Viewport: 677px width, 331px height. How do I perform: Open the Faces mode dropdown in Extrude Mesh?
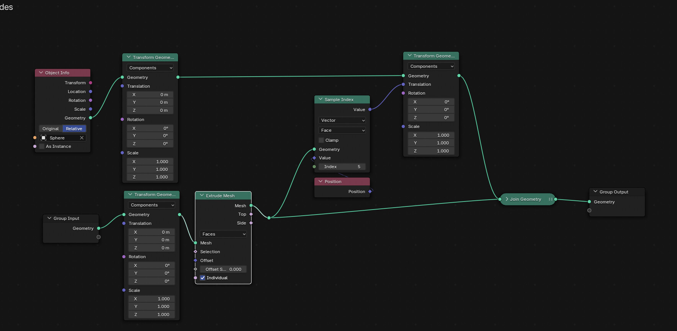pyautogui.click(x=223, y=234)
